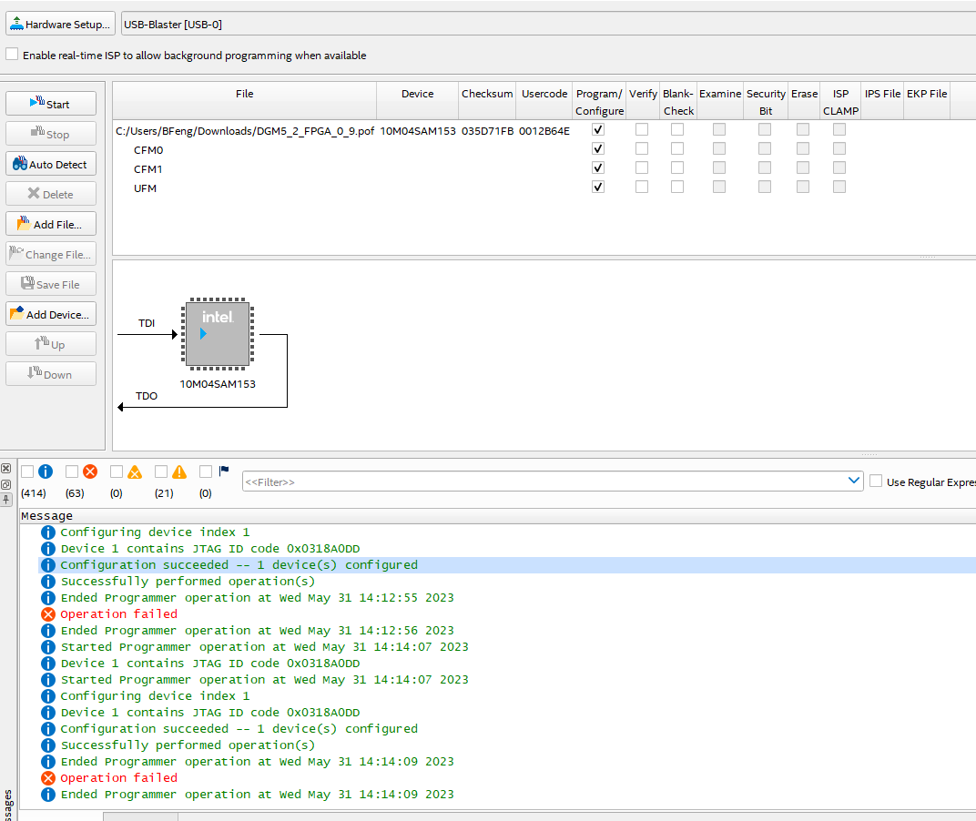This screenshot has width=976, height=821.
Task: Open the message Filter dropdown arrow
Action: (854, 481)
